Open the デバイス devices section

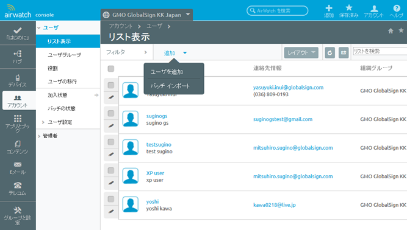[x=18, y=80]
